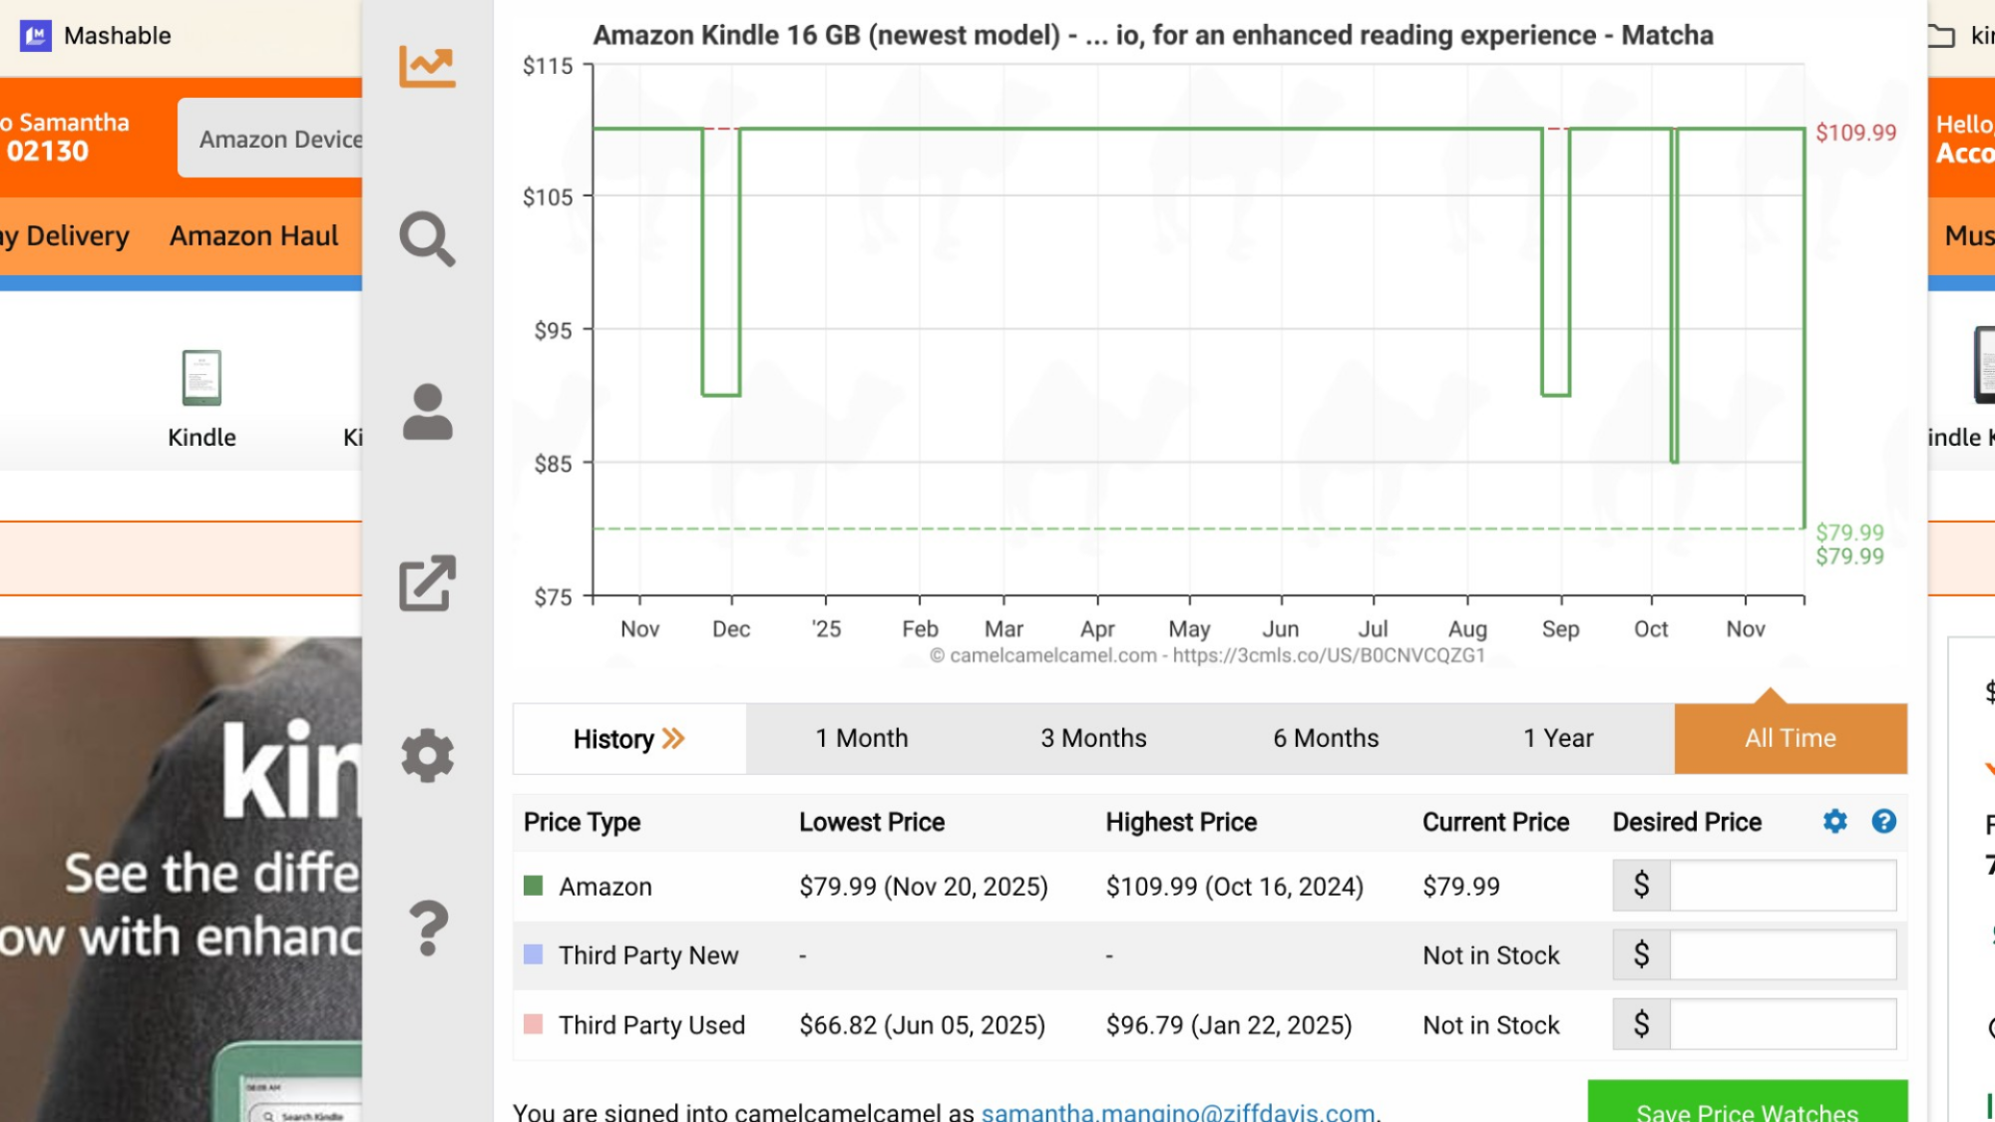Expand the History section chevron
The image size is (1995, 1122).
671,738
